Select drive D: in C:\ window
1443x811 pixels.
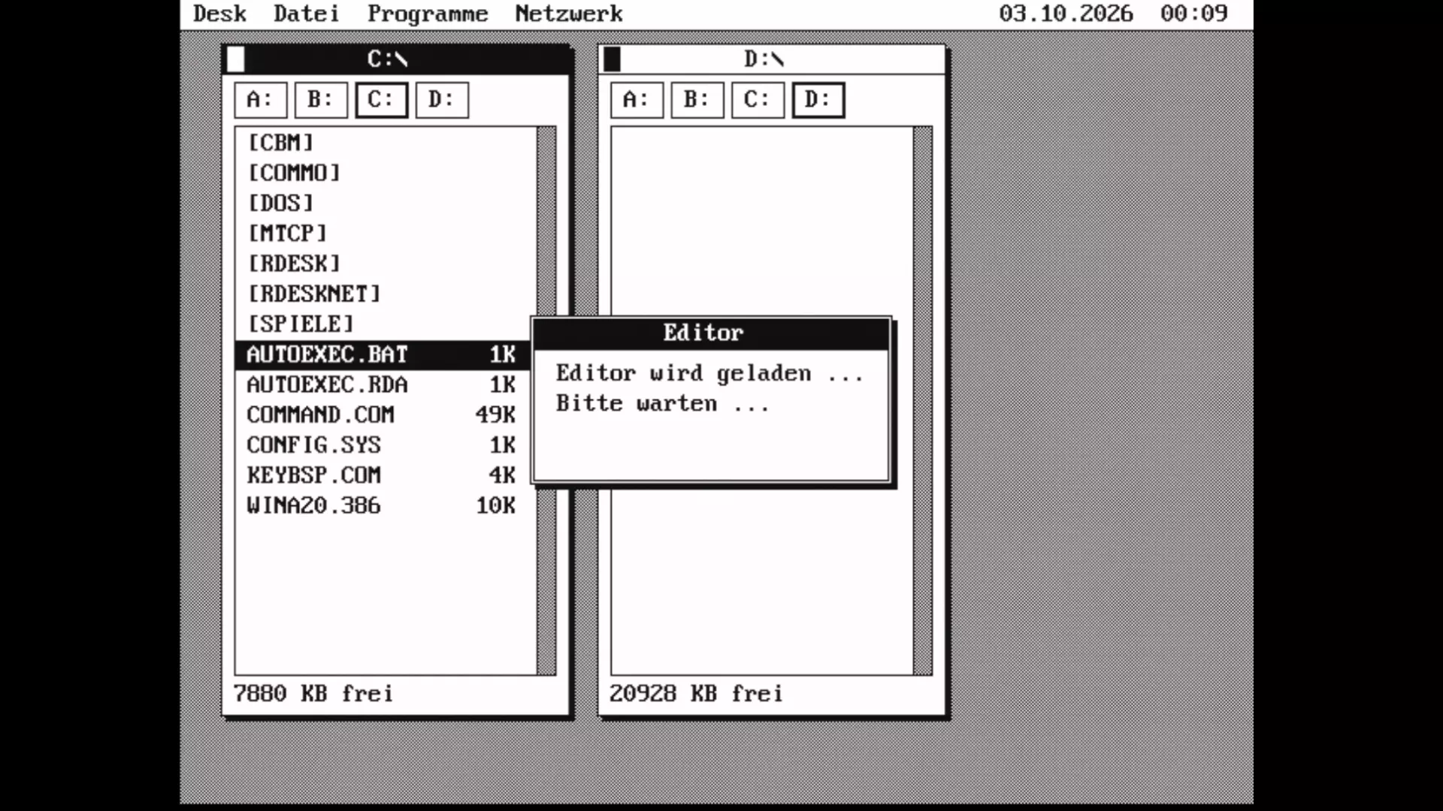tap(442, 100)
